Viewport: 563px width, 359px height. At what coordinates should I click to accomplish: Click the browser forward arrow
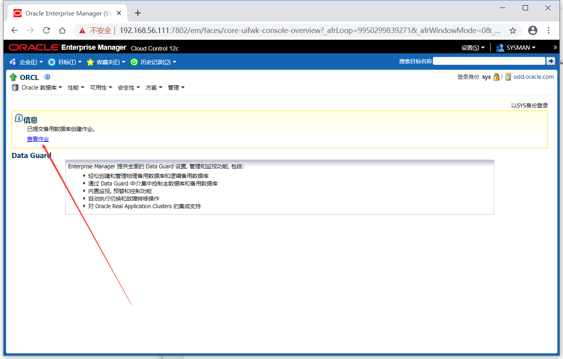pos(31,30)
